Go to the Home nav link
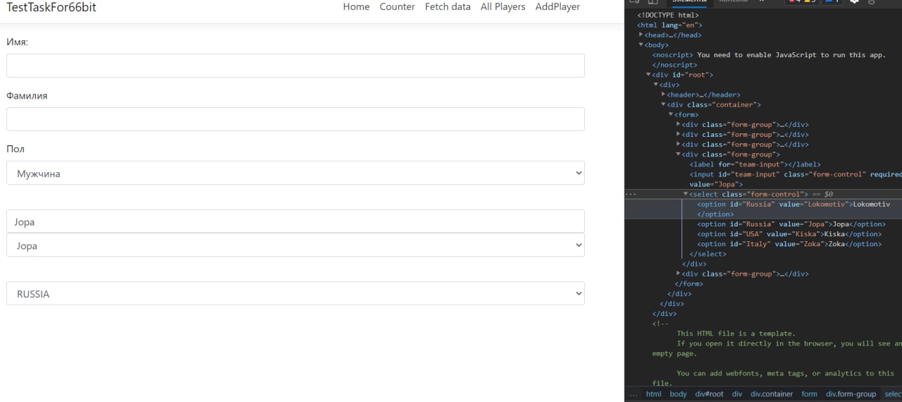 click(x=356, y=7)
